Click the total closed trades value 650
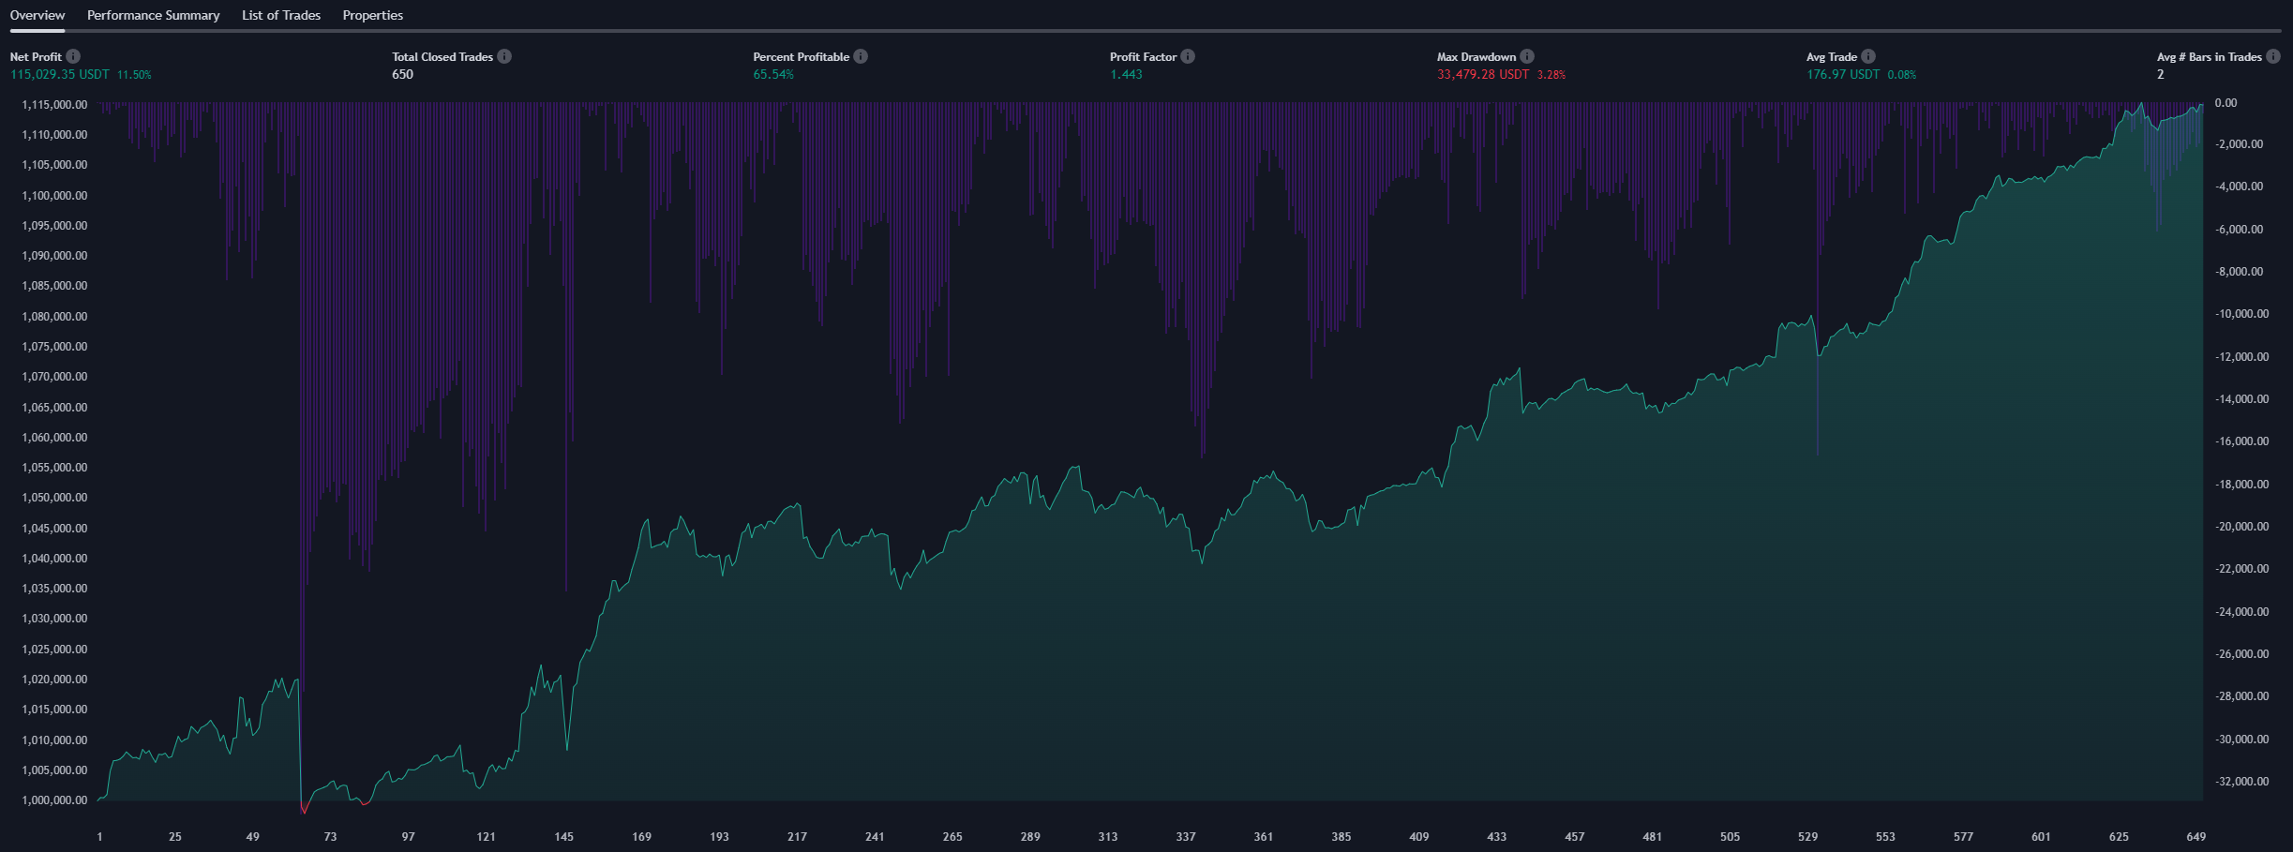The image size is (2293, 852). tap(402, 74)
